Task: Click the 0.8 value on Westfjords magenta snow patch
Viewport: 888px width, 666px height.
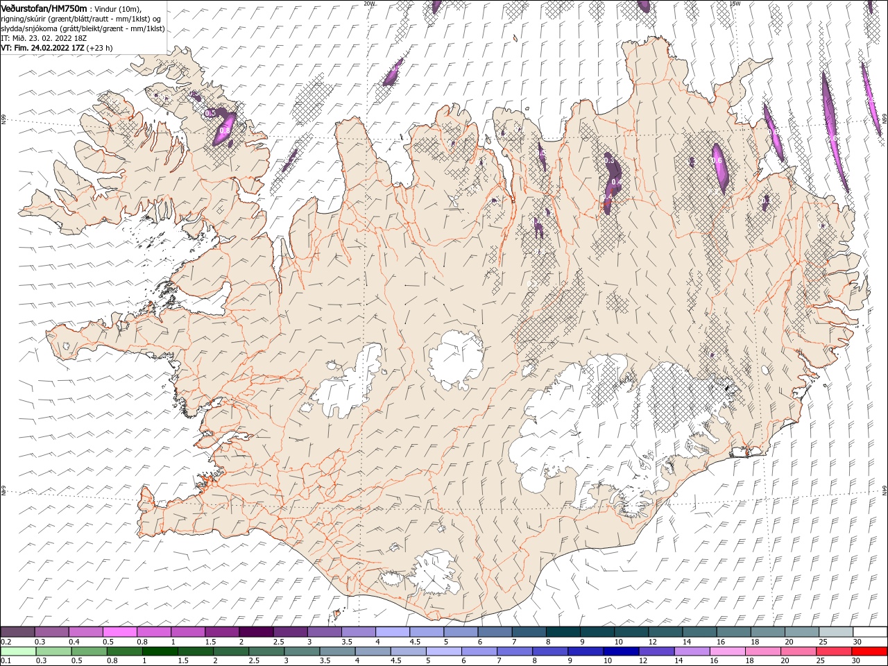Action: point(225,130)
